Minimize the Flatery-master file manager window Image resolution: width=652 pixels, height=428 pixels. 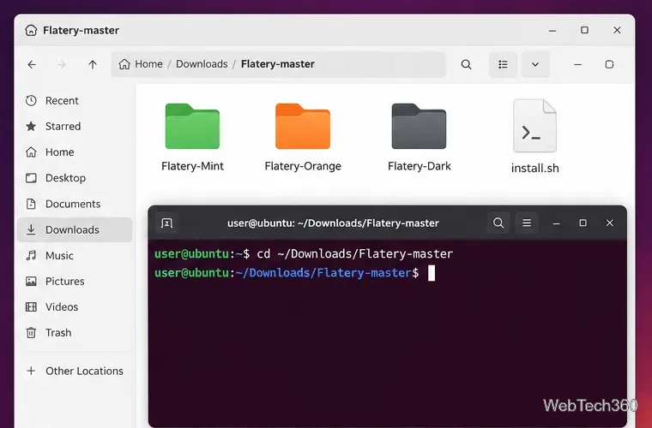point(552,30)
